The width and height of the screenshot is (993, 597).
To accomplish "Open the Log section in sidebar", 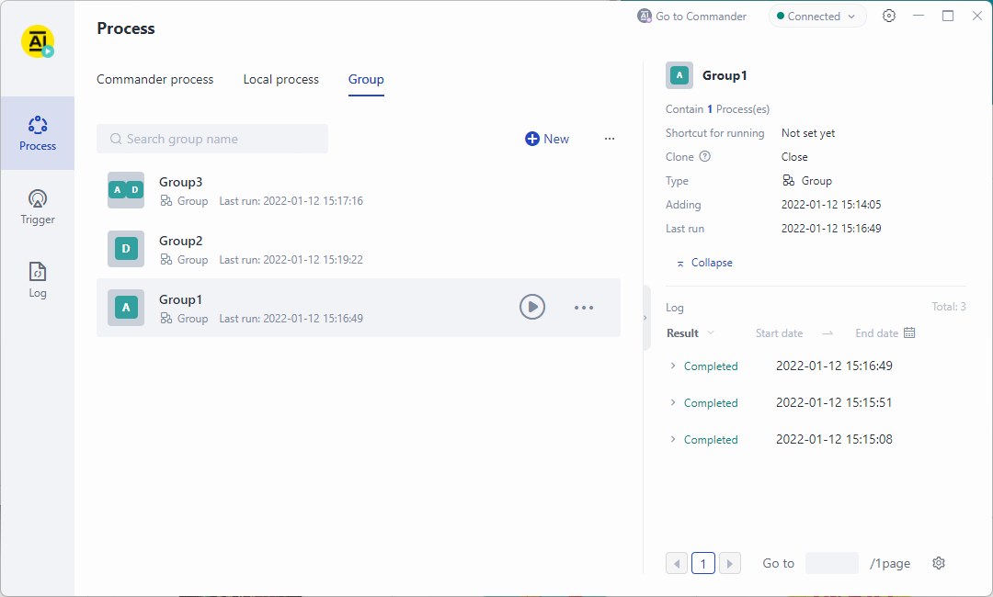I will [x=38, y=280].
